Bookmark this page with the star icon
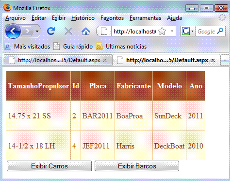 162,31
